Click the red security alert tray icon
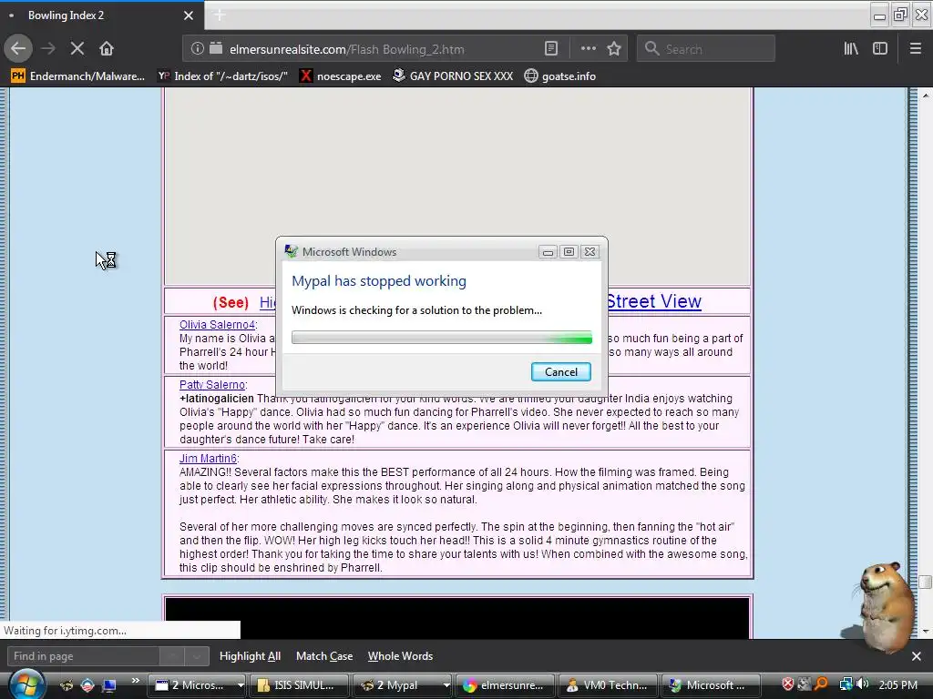The height and width of the screenshot is (699, 933). coord(787,684)
